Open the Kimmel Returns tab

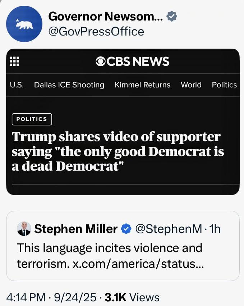tap(142, 85)
